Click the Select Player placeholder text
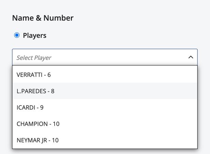This screenshot has width=210, height=154. [x=34, y=58]
